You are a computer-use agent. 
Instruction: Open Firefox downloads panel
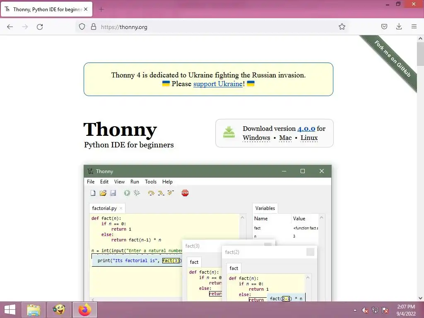coord(399,26)
